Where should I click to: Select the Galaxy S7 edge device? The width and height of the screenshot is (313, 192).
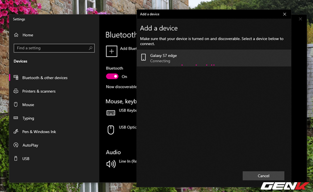214,58
